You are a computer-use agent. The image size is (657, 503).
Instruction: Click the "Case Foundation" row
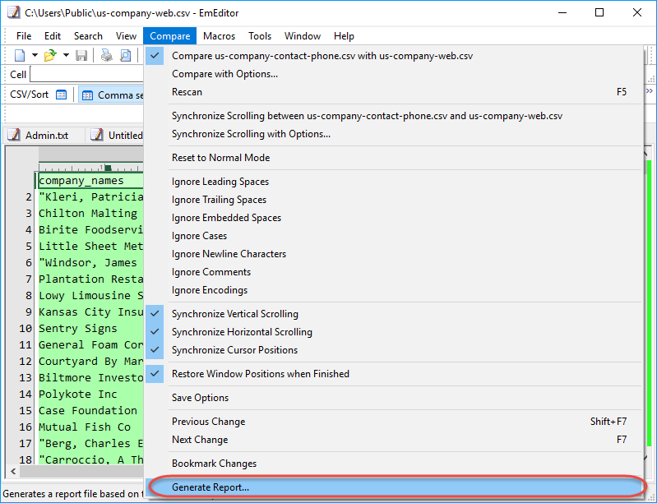(90, 410)
